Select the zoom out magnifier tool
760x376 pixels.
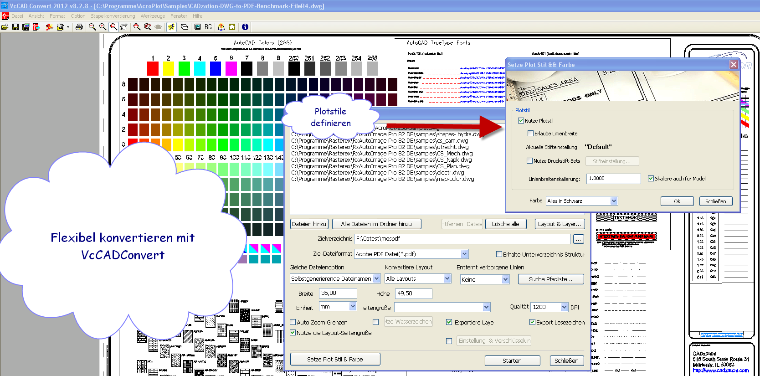tap(92, 27)
